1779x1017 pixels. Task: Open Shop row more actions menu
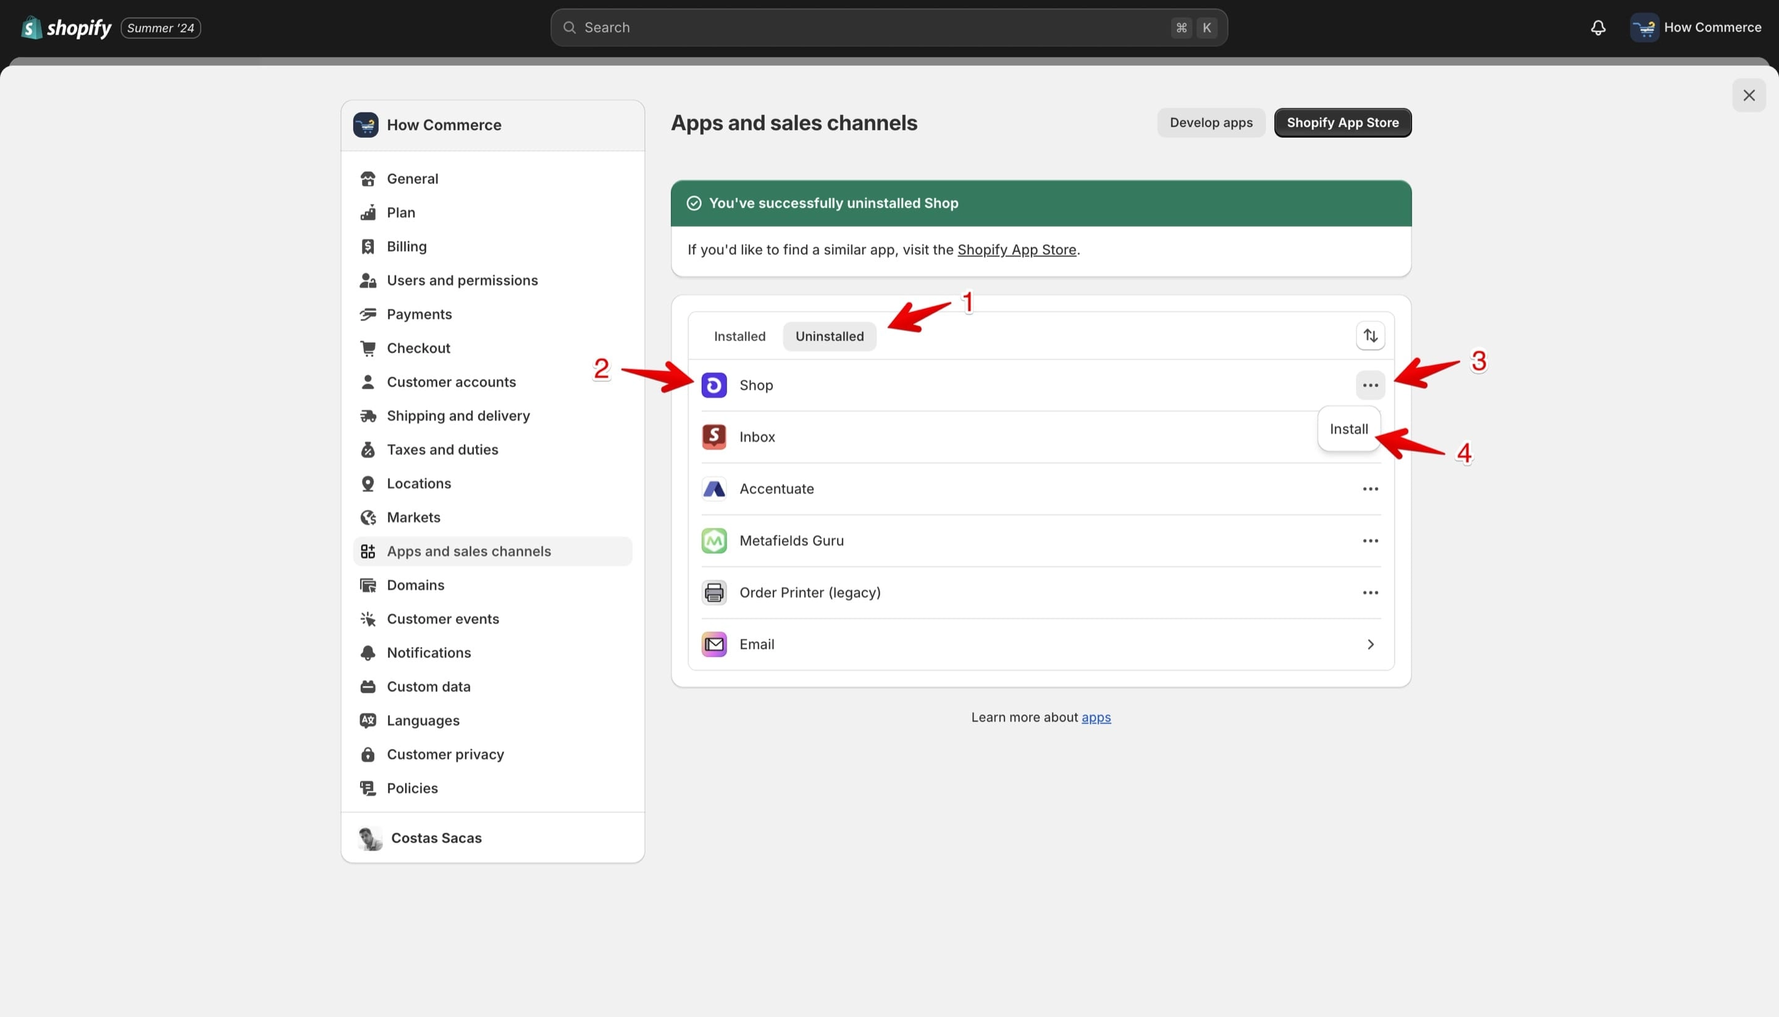[x=1369, y=385]
